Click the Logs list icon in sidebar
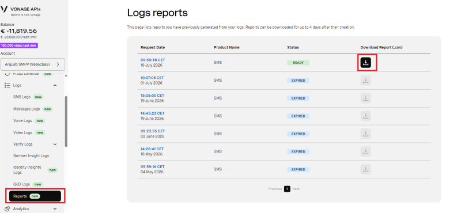Image resolution: width=461 pixels, height=213 pixels. (7, 85)
